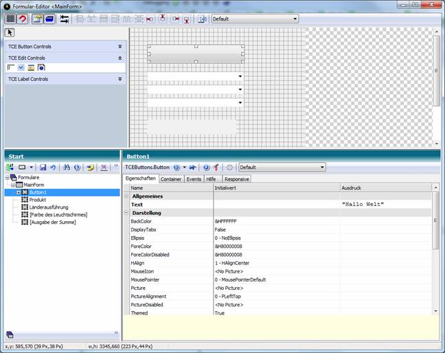The height and width of the screenshot is (353, 445).
Task: Collapse the MainForm tree node
Action: (13, 185)
